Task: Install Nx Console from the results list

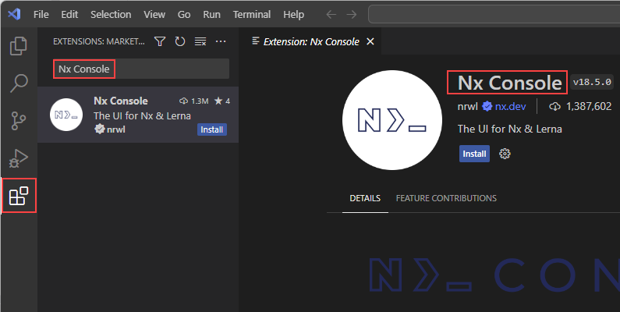Action: (212, 129)
